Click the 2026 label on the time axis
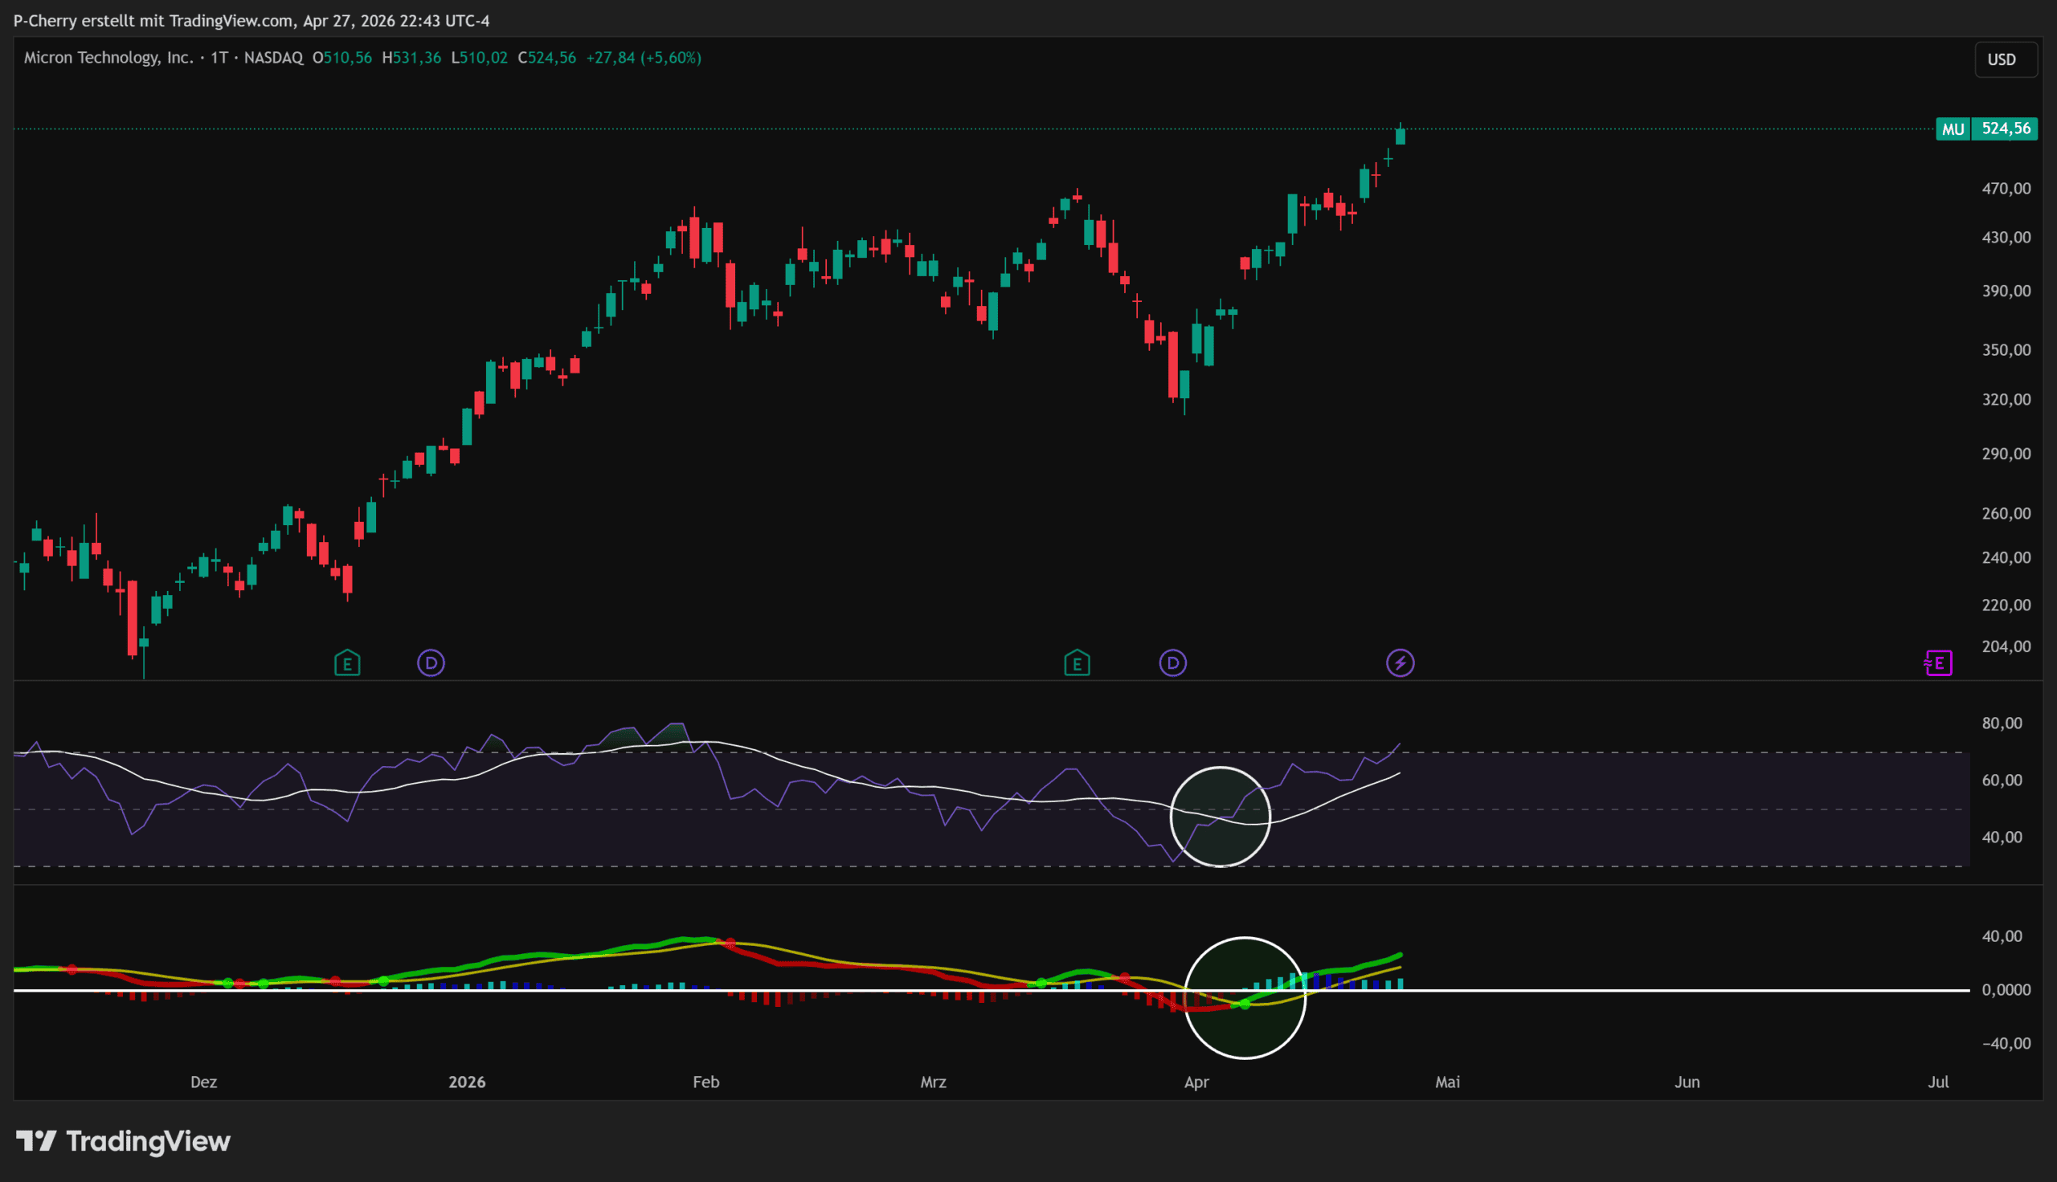The height and width of the screenshot is (1182, 2057). pos(467,1082)
